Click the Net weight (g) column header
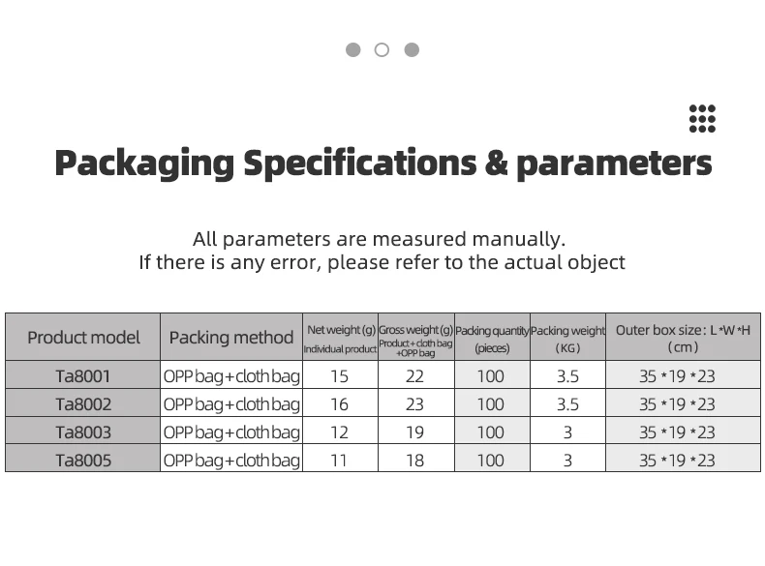The width and height of the screenshot is (765, 566). point(340,338)
